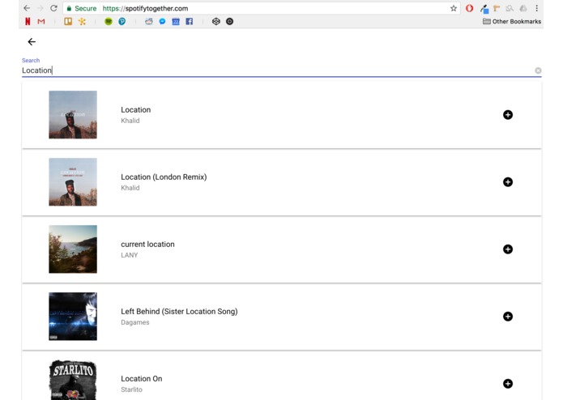Viewport: 563px width, 400px height.
Task: Select the 'Location (London Remix)' title
Action: coord(164,177)
